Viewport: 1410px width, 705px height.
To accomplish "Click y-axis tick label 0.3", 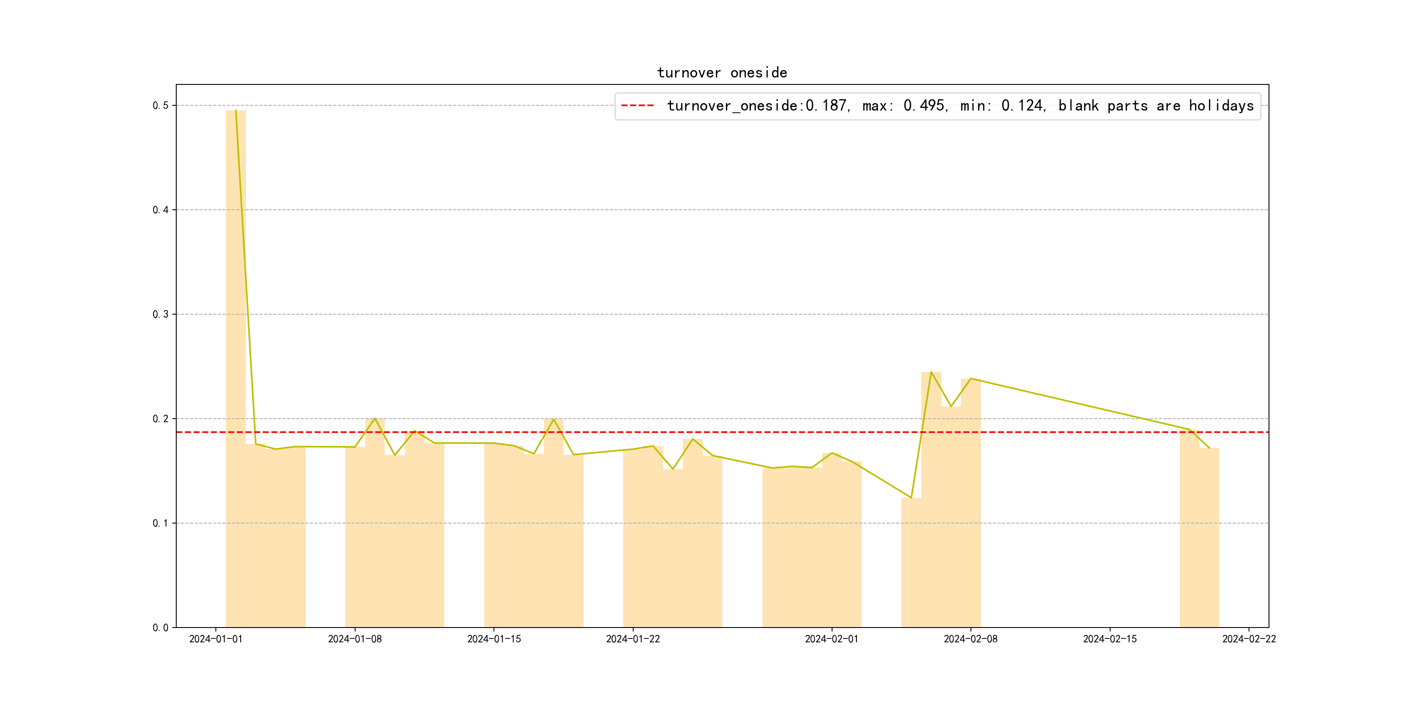I will [x=161, y=314].
